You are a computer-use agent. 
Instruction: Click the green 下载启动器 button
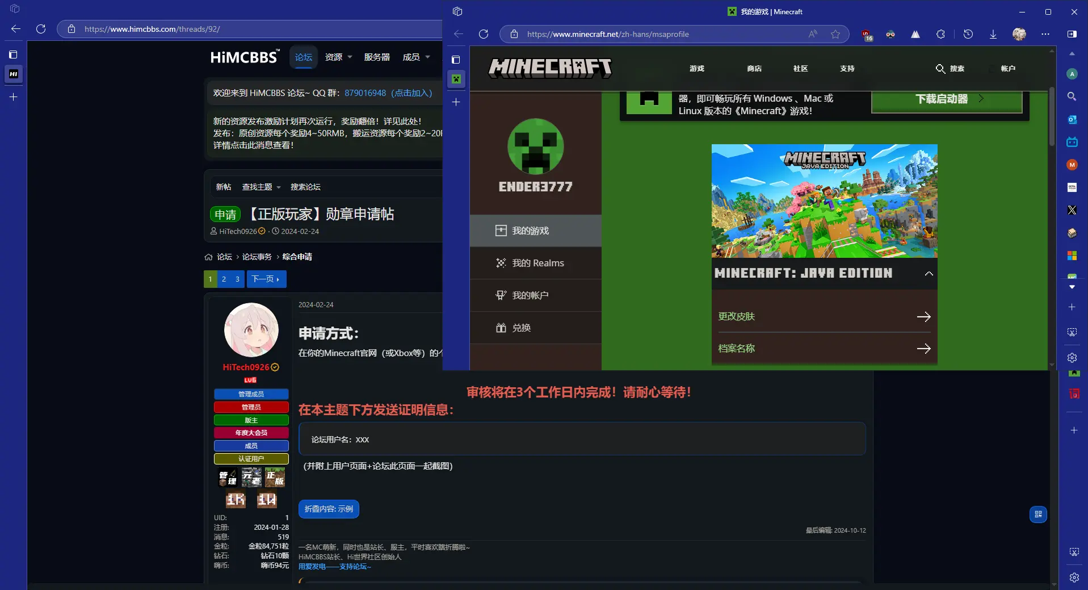946,99
